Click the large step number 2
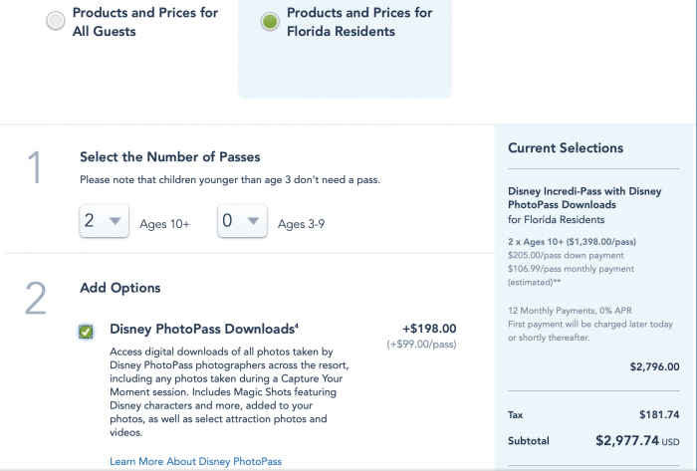The image size is (697, 471). click(x=36, y=299)
